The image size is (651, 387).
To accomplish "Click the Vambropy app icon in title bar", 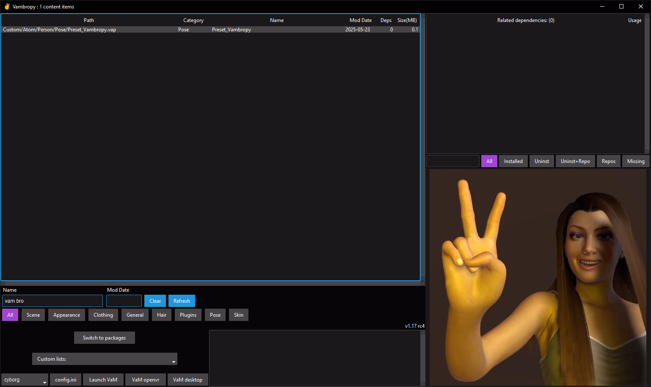I will point(7,6).
